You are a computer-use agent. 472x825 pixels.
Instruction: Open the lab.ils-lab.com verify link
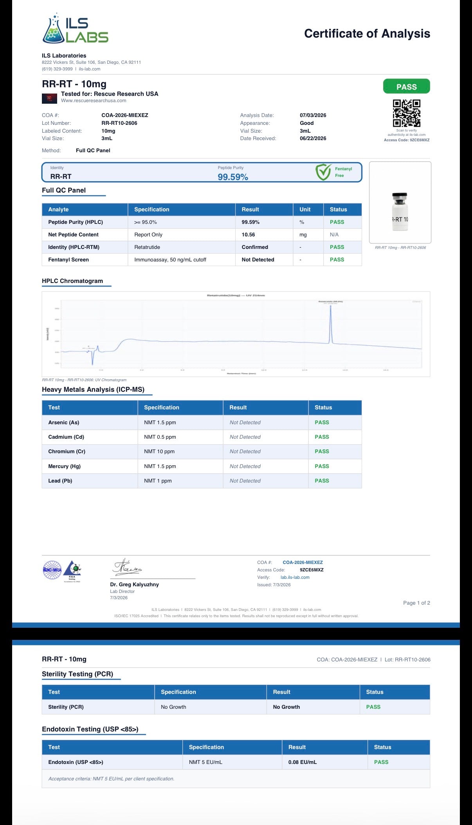pos(295,577)
